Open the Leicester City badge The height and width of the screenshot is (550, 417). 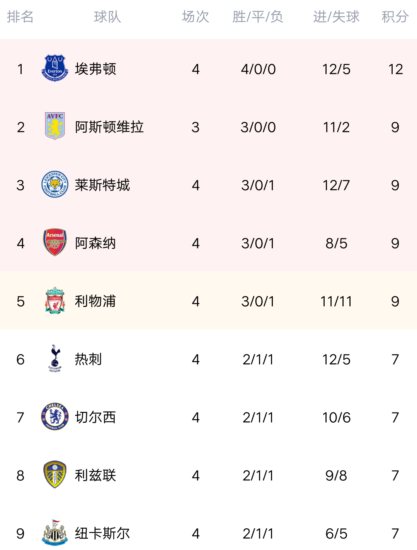coord(55,184)
